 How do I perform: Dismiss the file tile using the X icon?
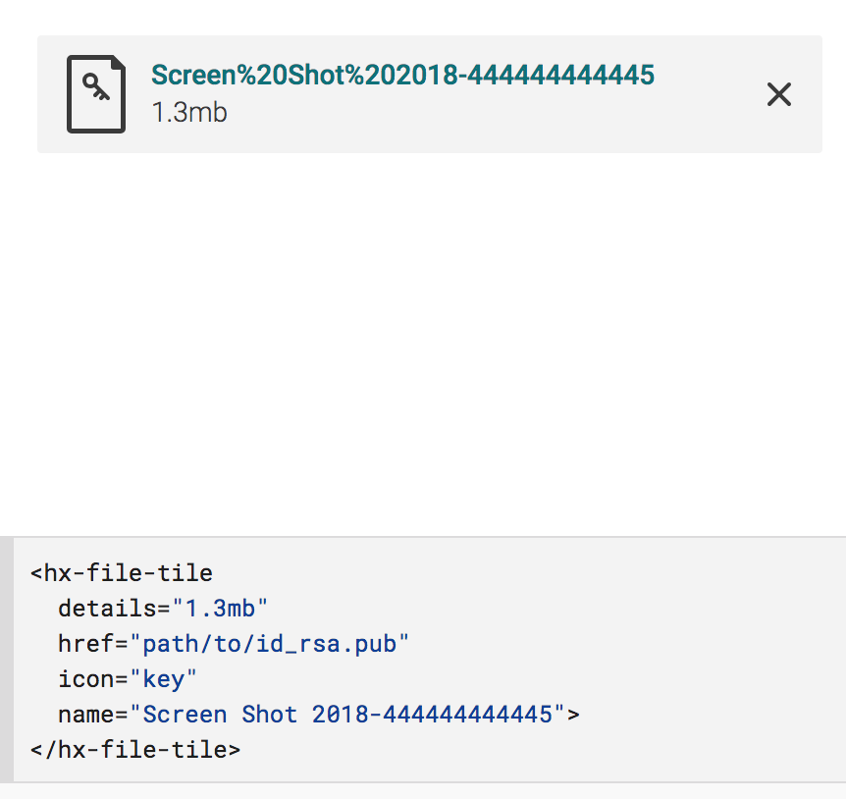778,94
